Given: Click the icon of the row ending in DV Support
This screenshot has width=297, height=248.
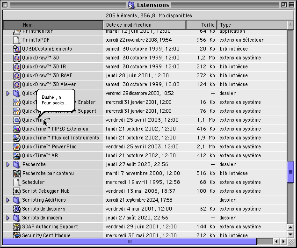Looking at the screenshot, I should click(16, 111).
